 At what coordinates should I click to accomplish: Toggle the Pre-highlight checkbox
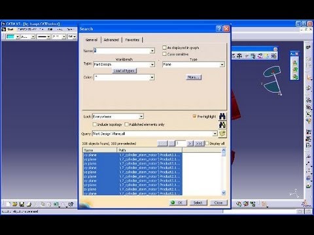pyautogui.click(x=194, y=116)
